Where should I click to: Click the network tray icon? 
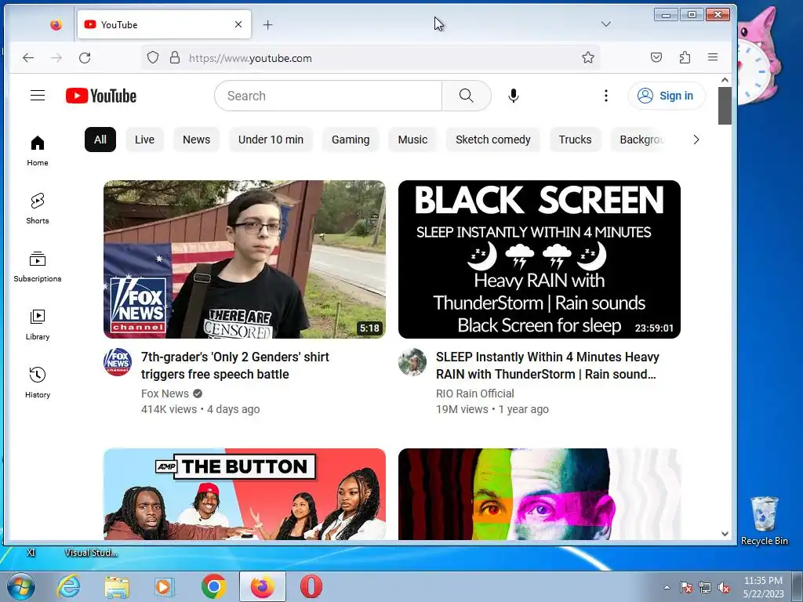pos(705,587)
